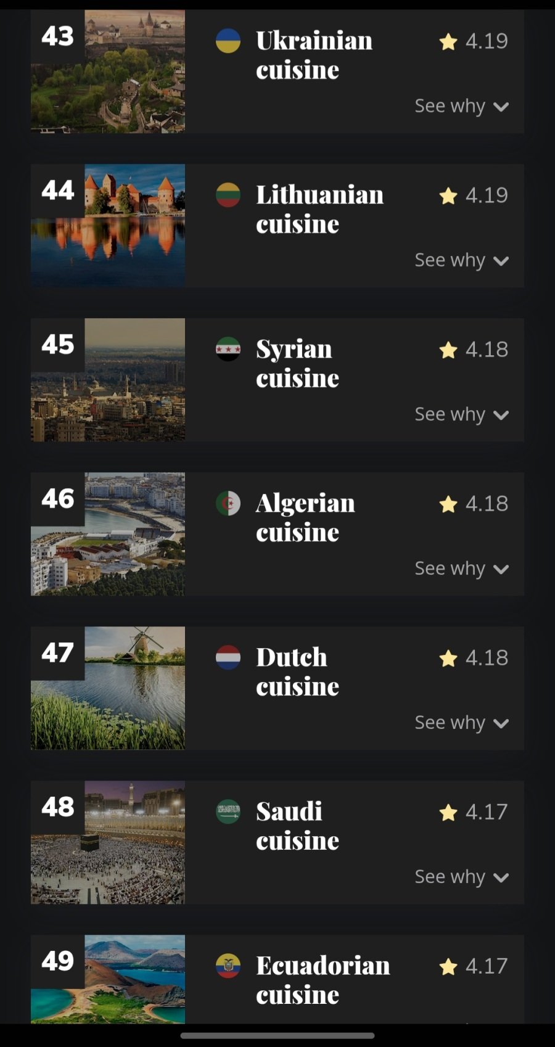This screenshot has height=1047, width=555.
Task: Click the Ecuadorian flag icon
Action: [x=228, y=966]
